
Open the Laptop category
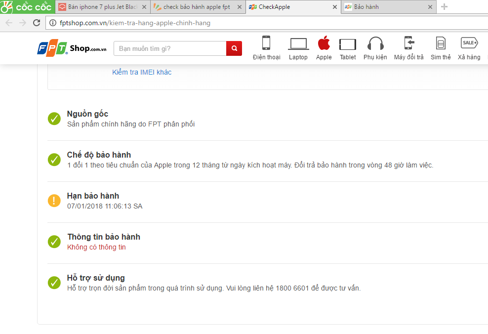[x=298, y=47]
